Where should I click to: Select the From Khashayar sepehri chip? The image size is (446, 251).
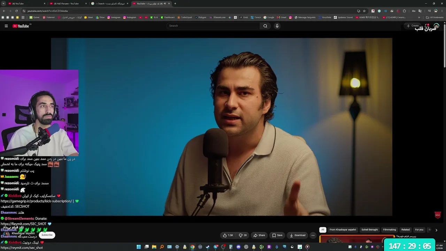343,230
